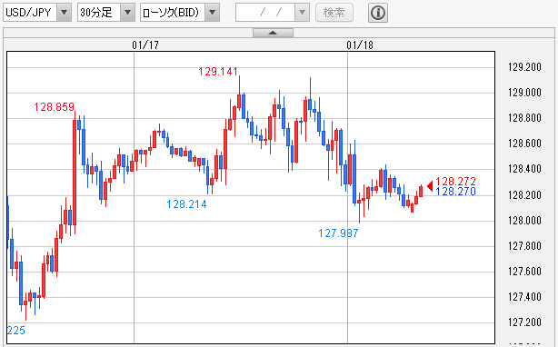Click the 01/17 date label

(145, 45)
